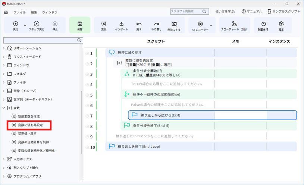Start ステップ実行 step execution
The width and height of the screenshot is (304, 185).
pos(37,26)
